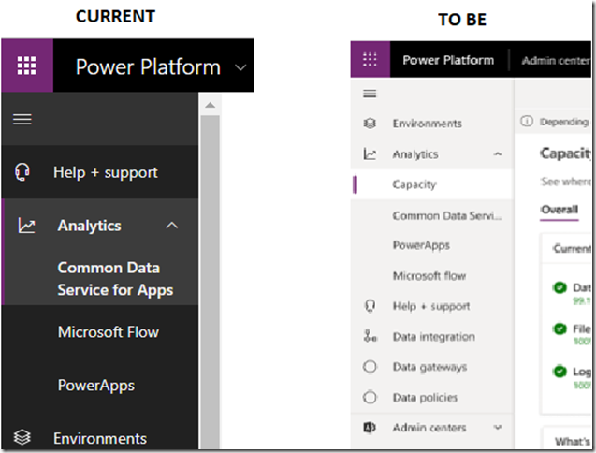Image resolution: width=596 pixels, height=453 pixels.
Task: Click Analytics chart icon in dark sidebar
Action: [x=26, y=226]
